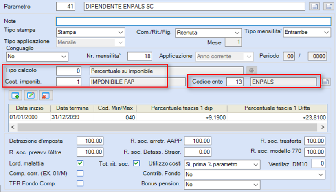The height and width of the screenshot is (192, 336).
Task: Click the R. soc. trasferta field
Action: (x=315, y=141)
